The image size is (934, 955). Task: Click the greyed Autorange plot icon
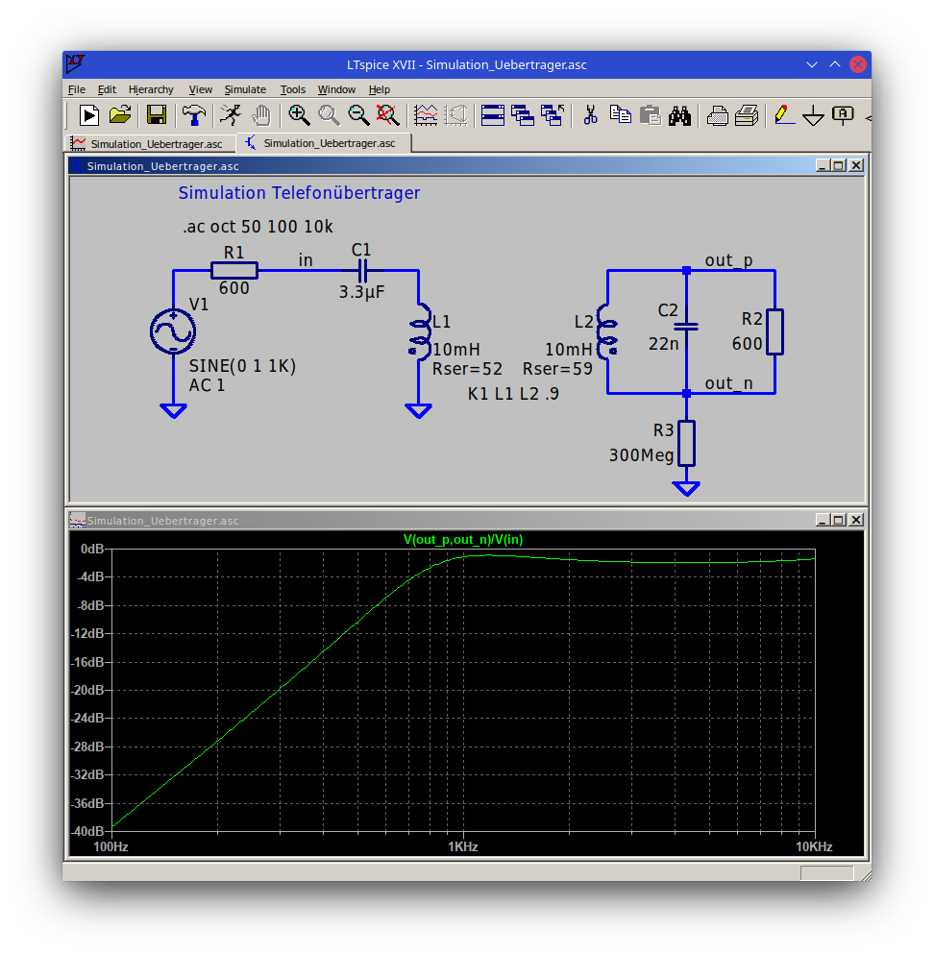click(455, 115)
